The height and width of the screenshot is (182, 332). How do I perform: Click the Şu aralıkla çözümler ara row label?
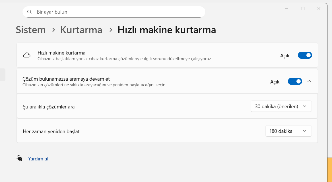49,107
